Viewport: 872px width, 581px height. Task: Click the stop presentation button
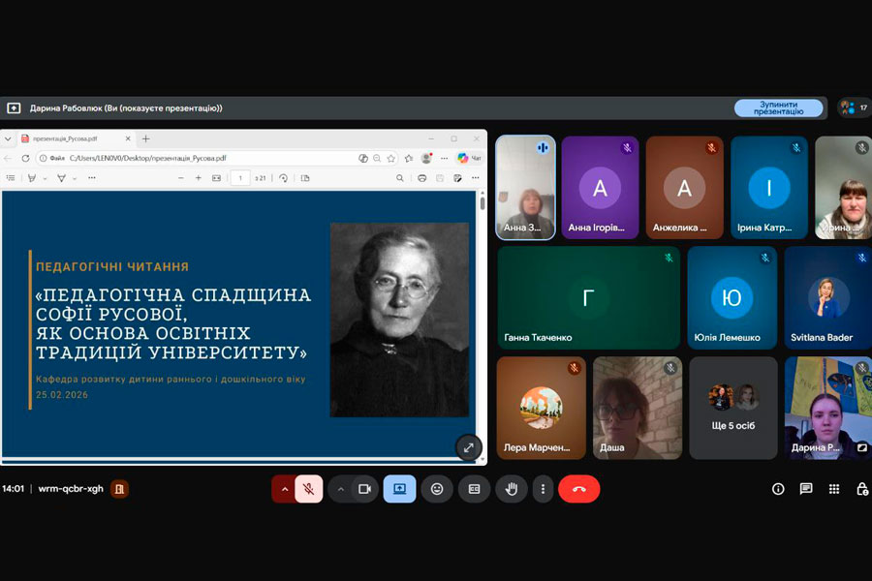[778, 107]
